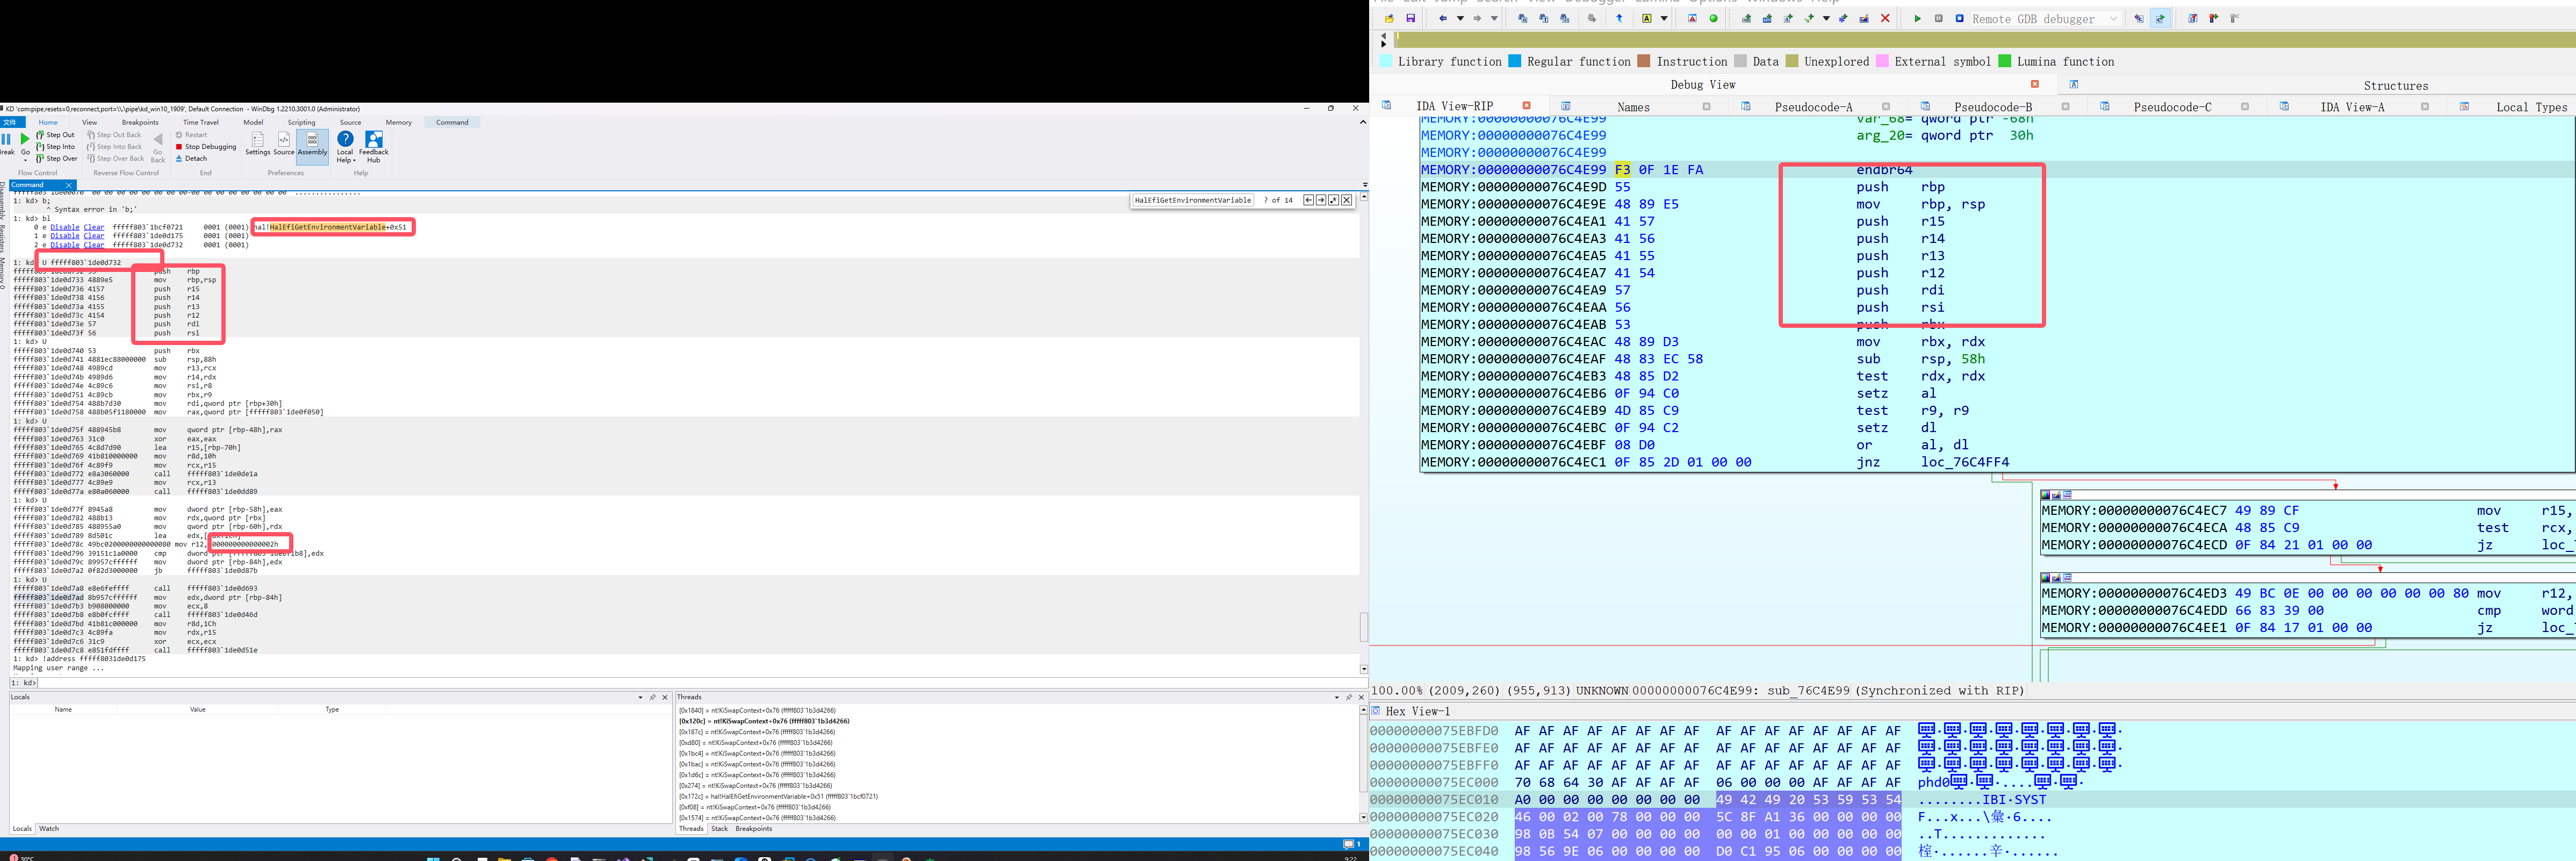
Task: Click Disable link for breakpoint 0
Action: click(65, 227)
